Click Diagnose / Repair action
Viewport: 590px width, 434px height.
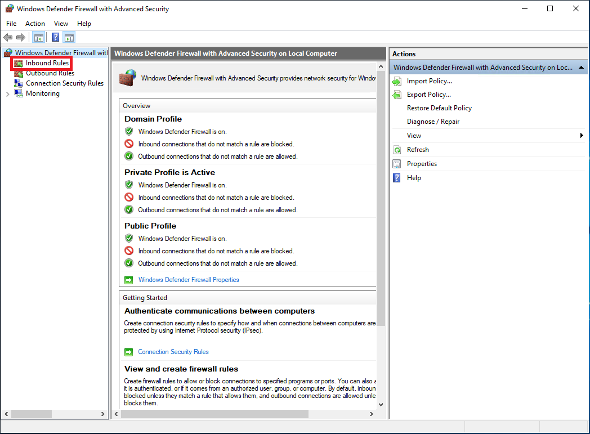point(433,122)
